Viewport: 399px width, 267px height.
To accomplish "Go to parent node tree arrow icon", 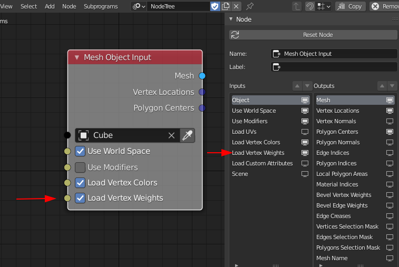I will [296, 6].
